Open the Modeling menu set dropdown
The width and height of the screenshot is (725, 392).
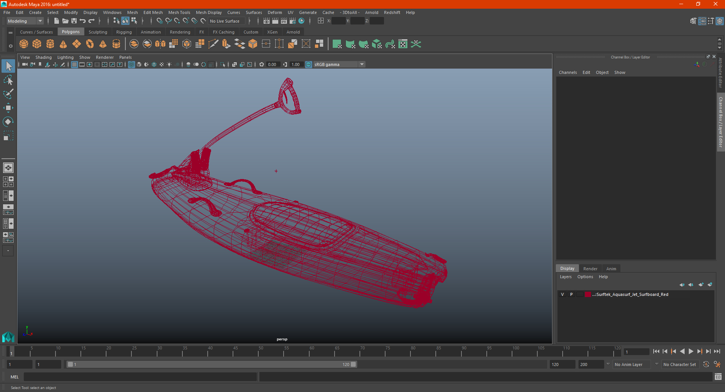[25, 21]
